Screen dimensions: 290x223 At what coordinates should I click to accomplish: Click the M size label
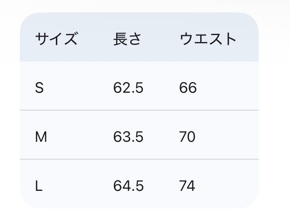pyautogui.click(x=41, y=137)
